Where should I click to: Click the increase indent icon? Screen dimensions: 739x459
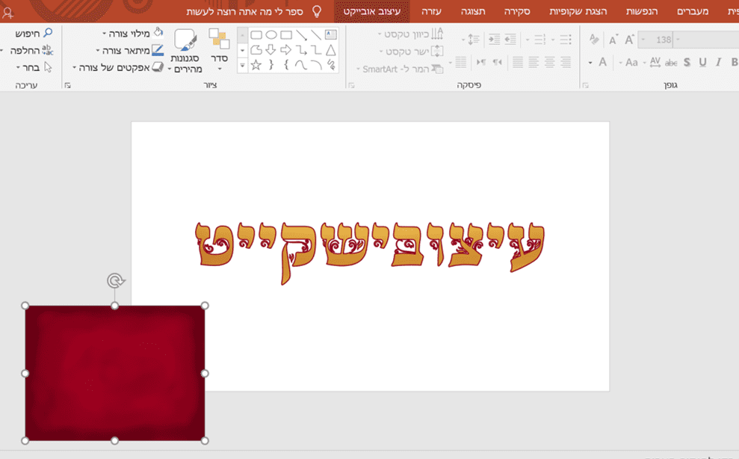click(494, 39)
